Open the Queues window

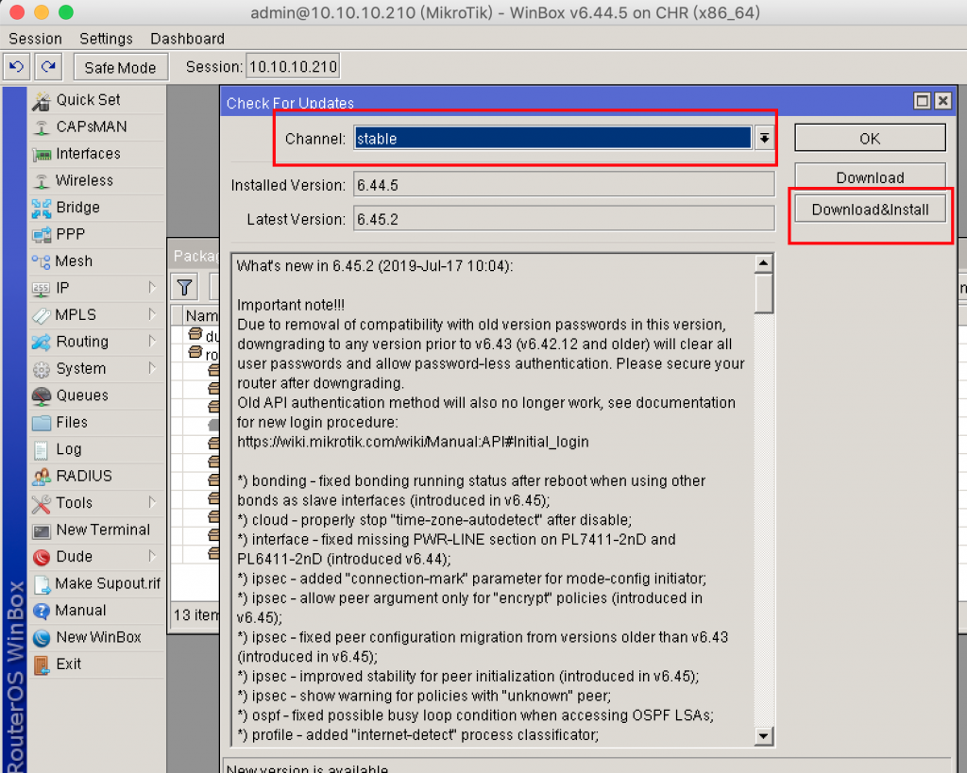point(97,395)
